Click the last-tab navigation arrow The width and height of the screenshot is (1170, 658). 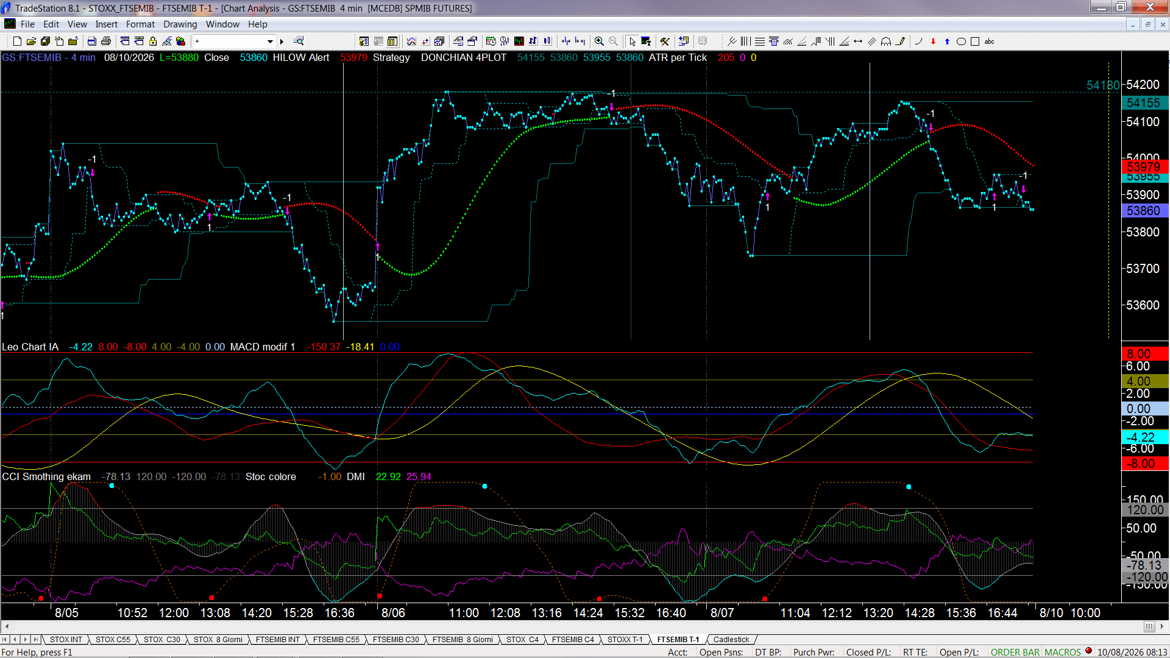tap(35, 640)
